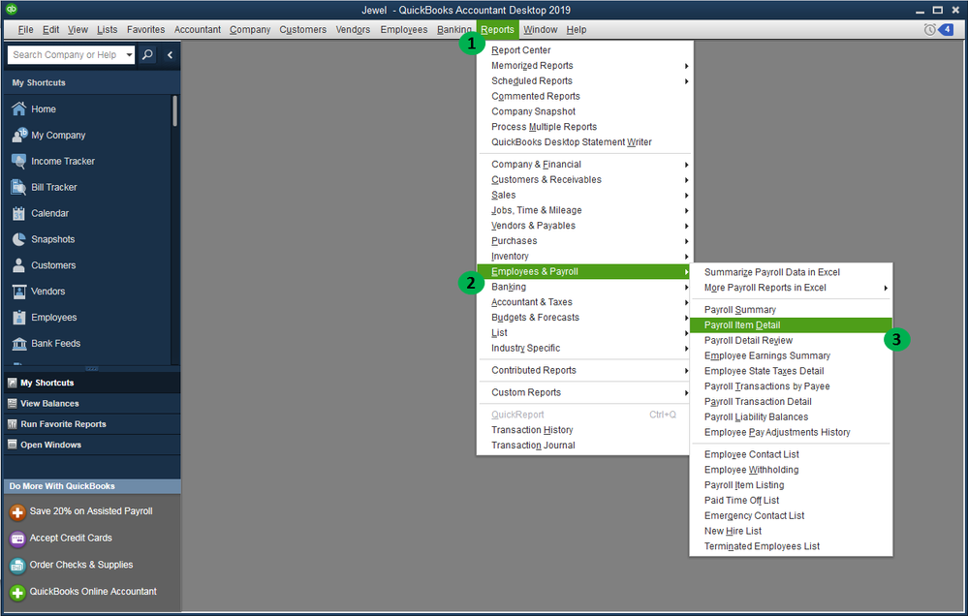Click the Home icon in My Shortcuts

pyautogui.click(x=19, y=108)
